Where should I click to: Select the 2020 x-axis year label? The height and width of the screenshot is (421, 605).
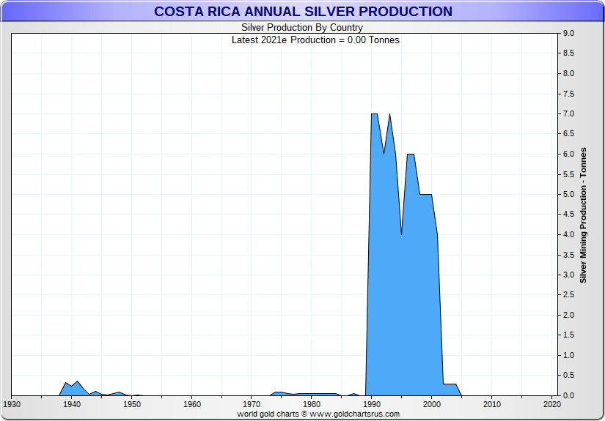[x=551, y=403]
